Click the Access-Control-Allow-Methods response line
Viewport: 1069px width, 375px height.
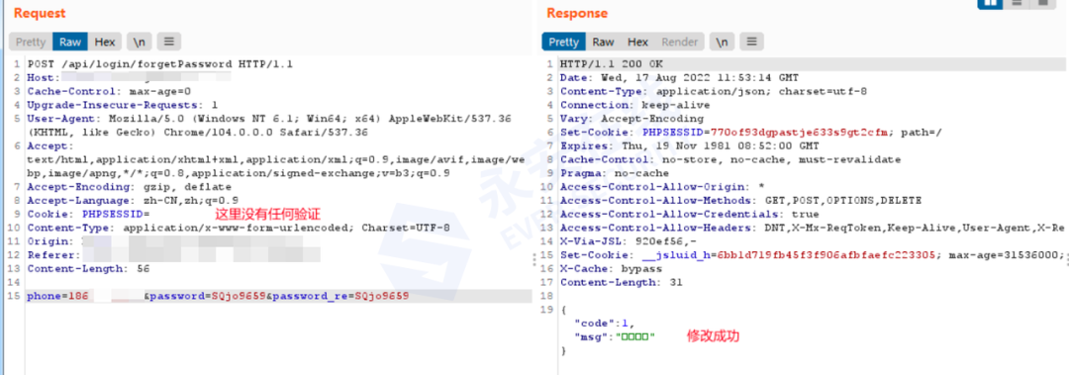point(740,201)
